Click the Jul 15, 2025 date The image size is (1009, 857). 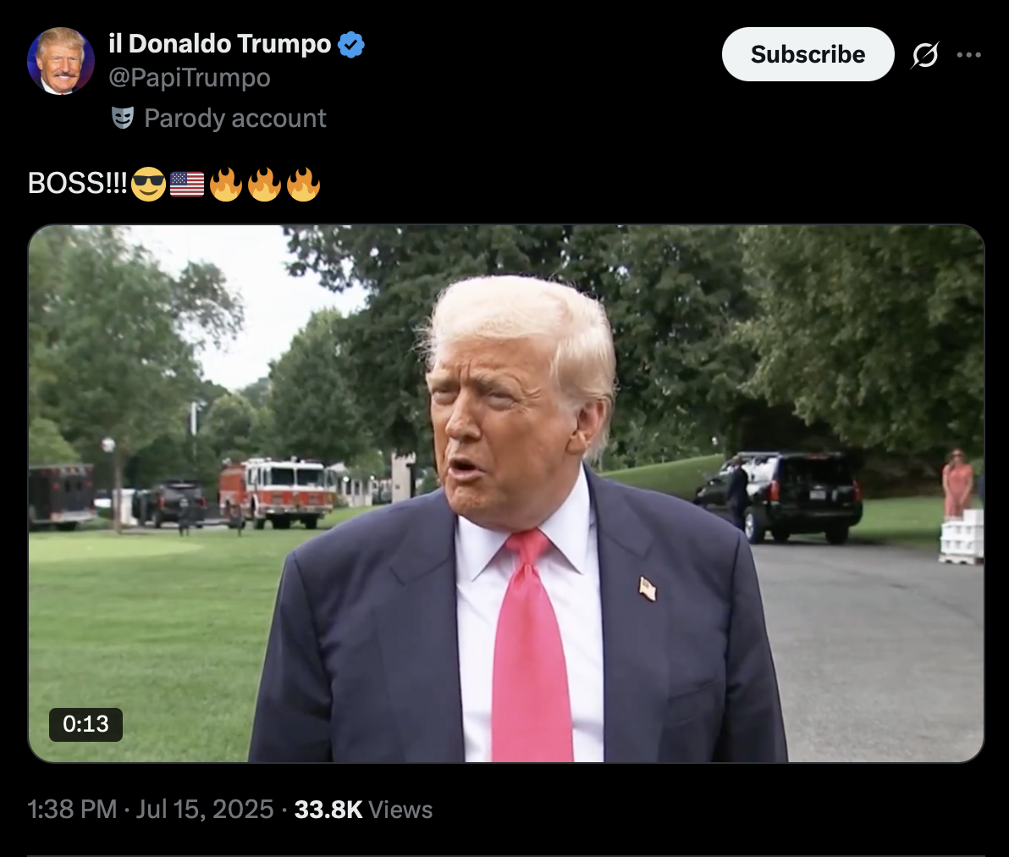205,810
